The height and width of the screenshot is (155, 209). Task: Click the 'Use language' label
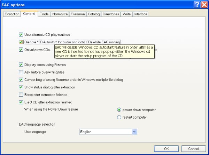[35, 132]
